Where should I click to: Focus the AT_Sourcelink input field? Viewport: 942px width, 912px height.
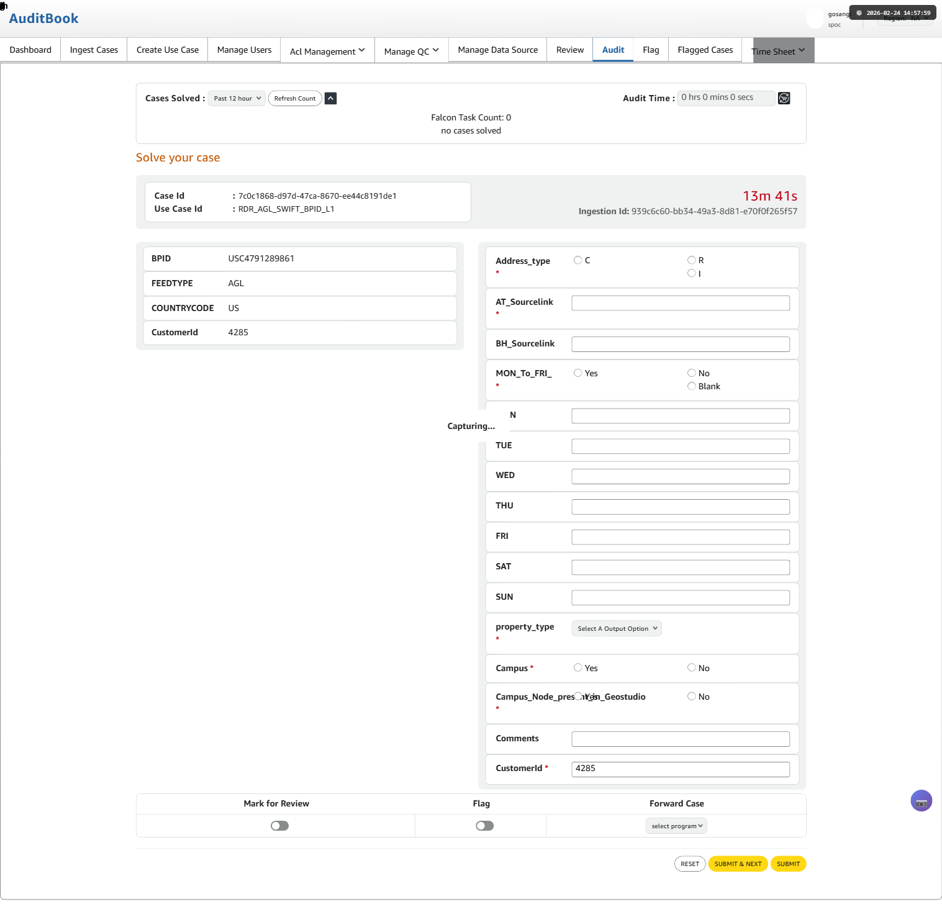tap(681, 303)
